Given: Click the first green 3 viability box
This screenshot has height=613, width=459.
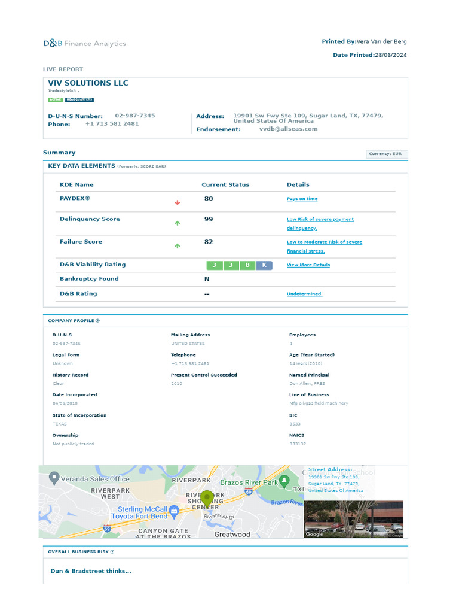Looking at the screenshot, I should tap(215, 265).
